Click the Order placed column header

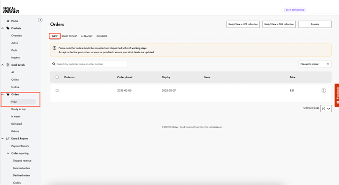125,77
